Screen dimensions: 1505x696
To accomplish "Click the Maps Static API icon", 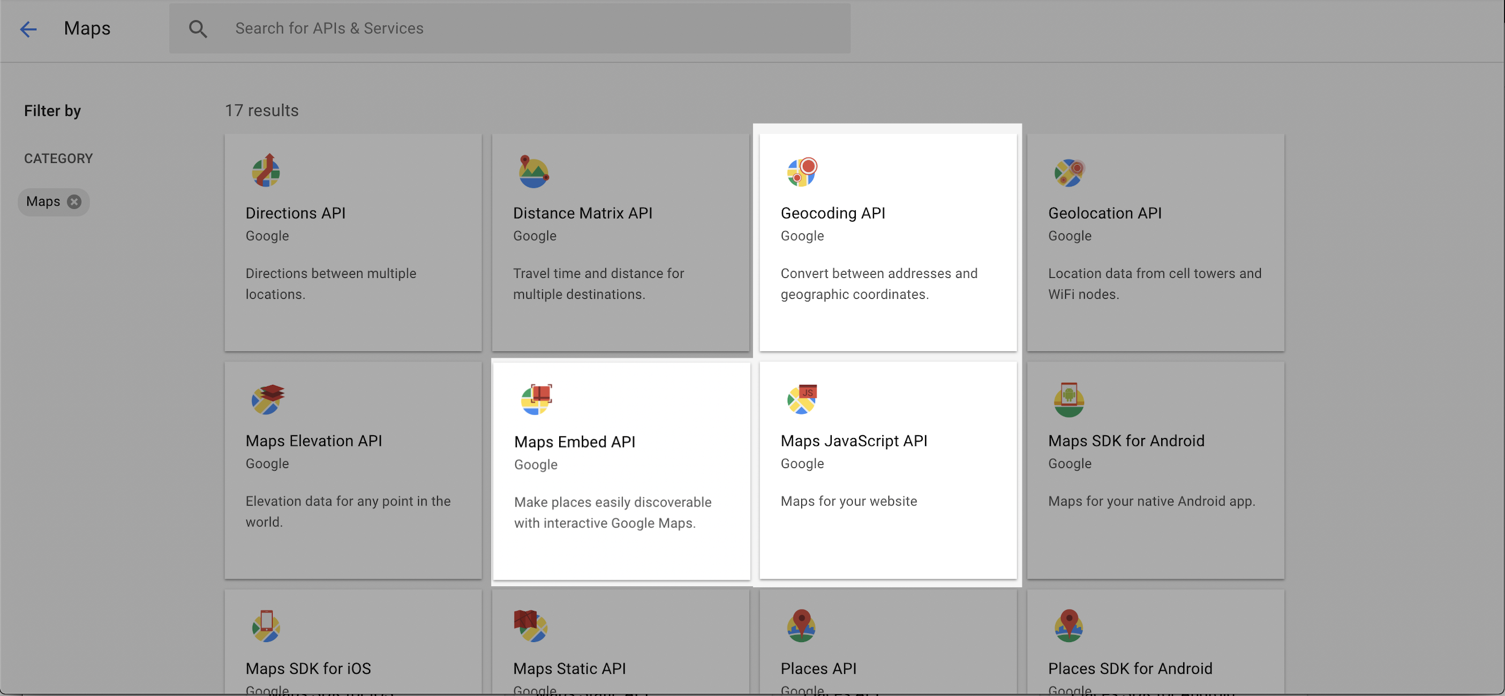I will (530, 626).
